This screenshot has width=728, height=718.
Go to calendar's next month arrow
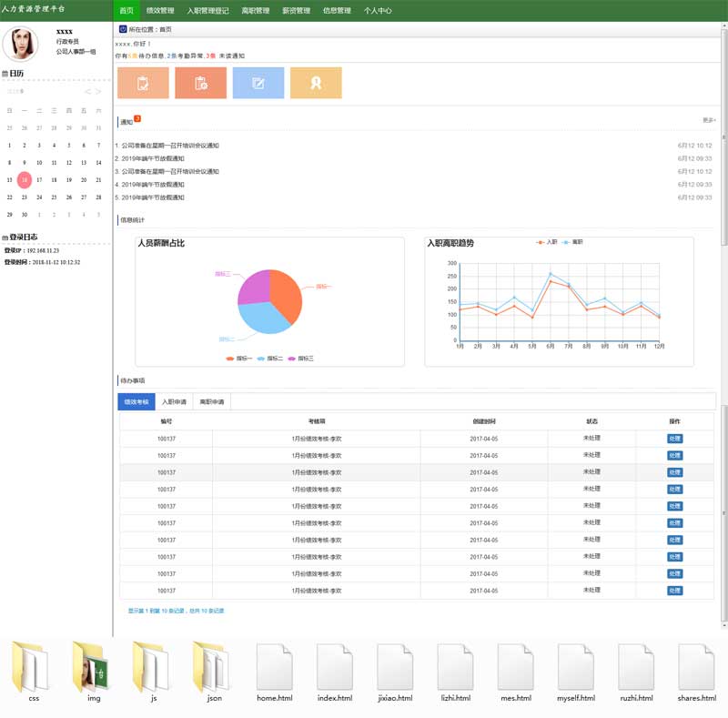(98, 92)
